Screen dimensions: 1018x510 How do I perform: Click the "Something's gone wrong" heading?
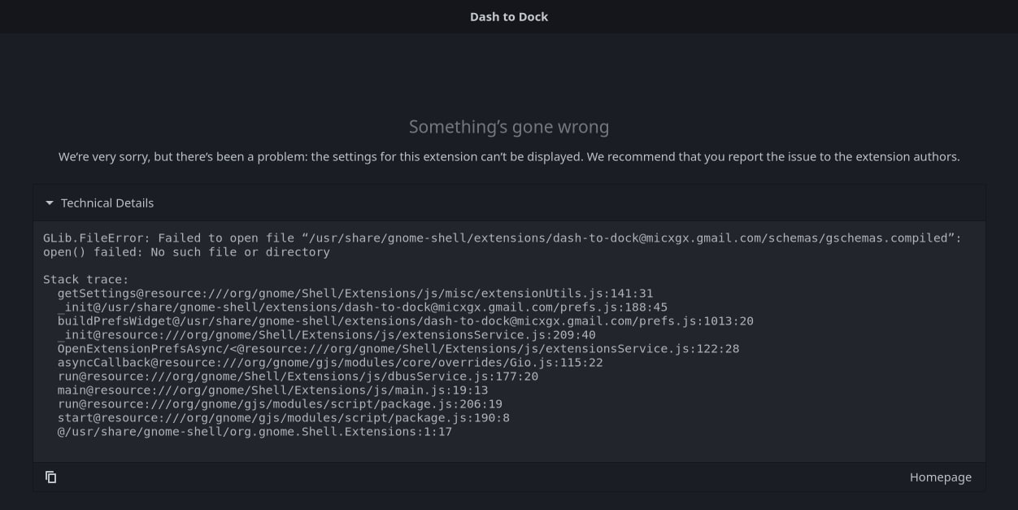(509, 127)
